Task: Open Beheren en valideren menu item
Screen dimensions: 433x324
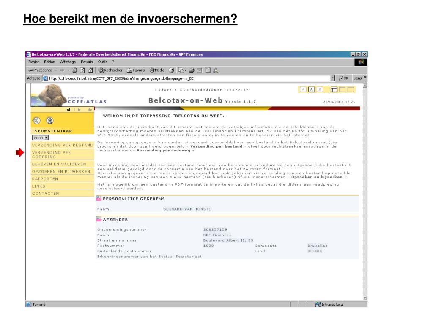Action: tap(63, 164)
